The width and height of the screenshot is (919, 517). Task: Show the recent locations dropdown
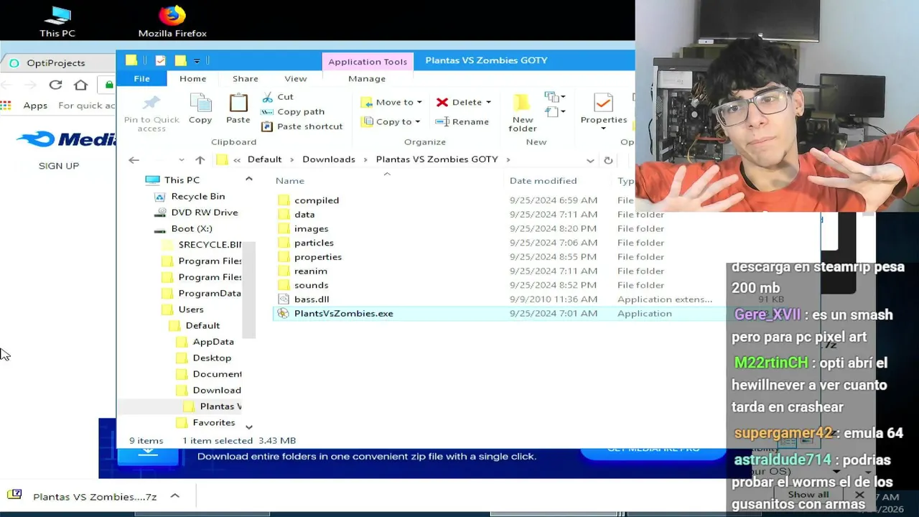click(181, 160)
